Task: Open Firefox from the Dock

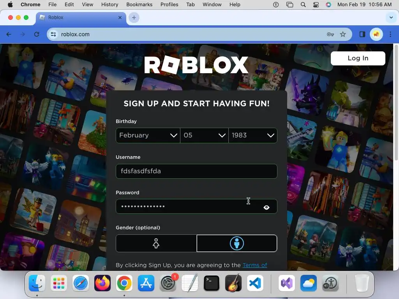Action: point(102,283)
